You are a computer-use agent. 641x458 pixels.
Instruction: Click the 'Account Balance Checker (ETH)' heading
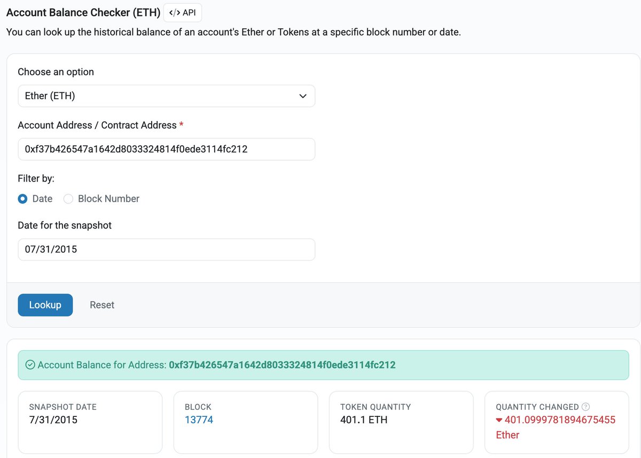point(83,12)
